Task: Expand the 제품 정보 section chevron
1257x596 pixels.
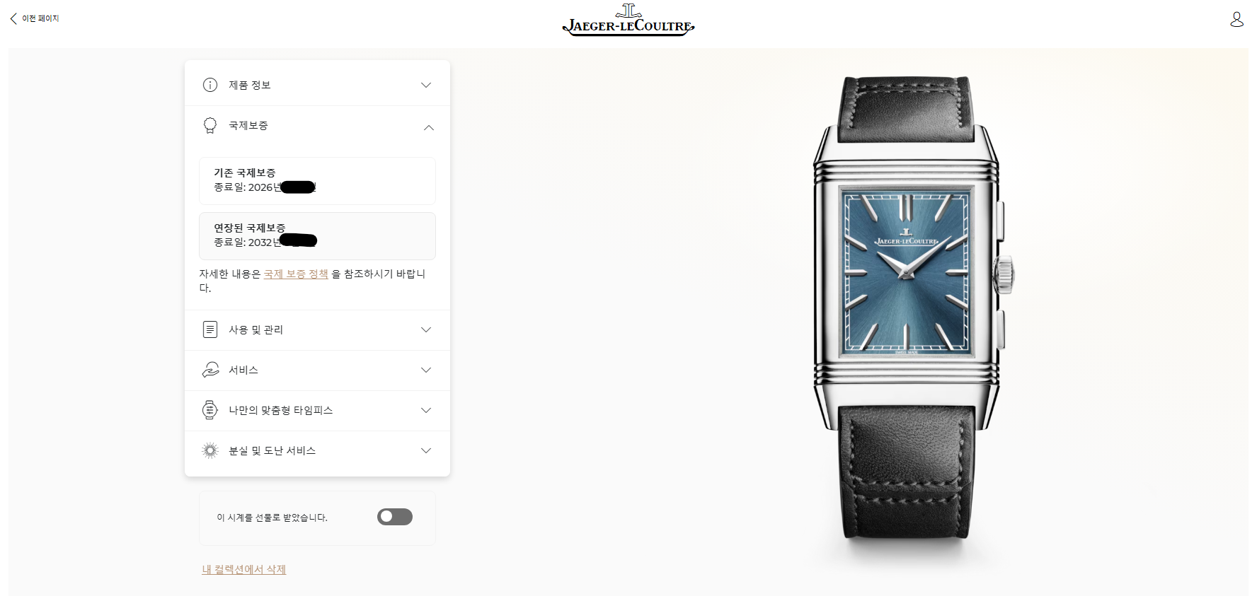Action: [x=426, y=85]
